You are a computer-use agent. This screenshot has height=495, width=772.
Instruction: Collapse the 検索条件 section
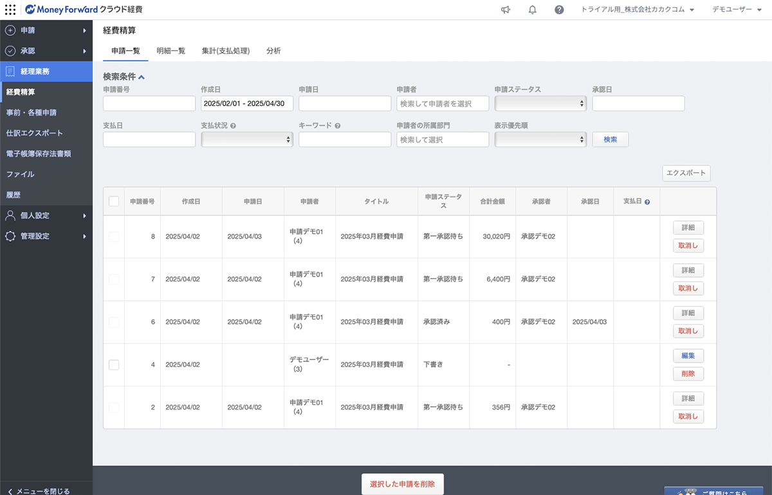tap(124, 76)
